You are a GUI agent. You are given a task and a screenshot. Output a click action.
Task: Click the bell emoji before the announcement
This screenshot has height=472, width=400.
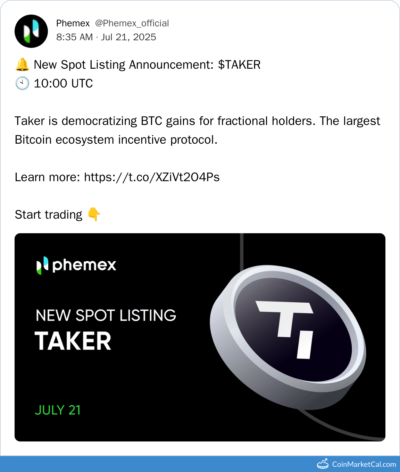[x=23, y=65]
